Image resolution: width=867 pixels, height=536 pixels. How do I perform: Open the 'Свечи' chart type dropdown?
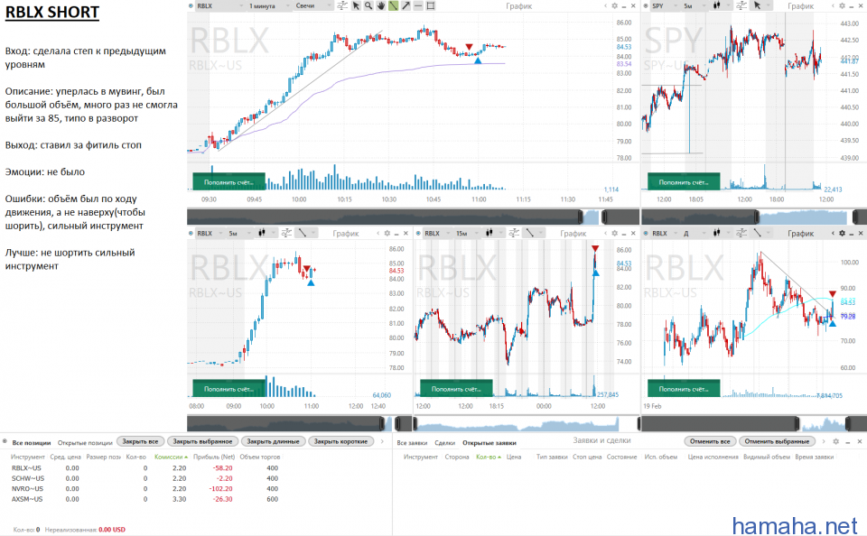(313, 6)
